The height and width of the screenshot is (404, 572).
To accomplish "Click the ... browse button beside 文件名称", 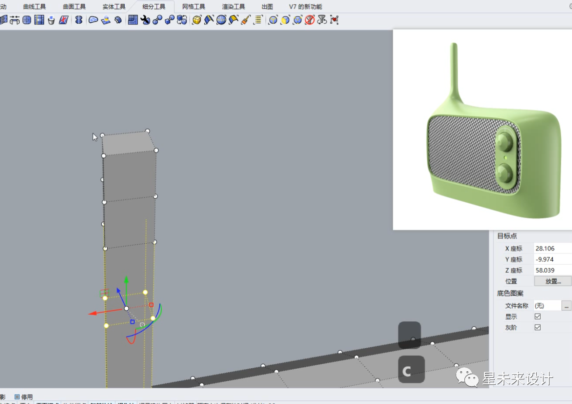I will pyautogui.click(x=567, y=306).
